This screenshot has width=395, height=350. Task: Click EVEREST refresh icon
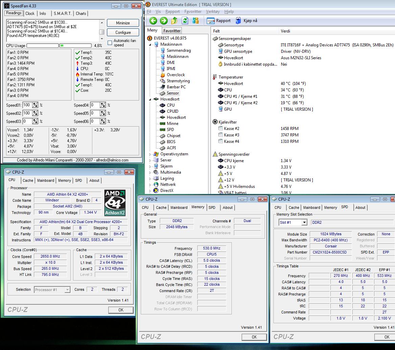coord(185,21)
